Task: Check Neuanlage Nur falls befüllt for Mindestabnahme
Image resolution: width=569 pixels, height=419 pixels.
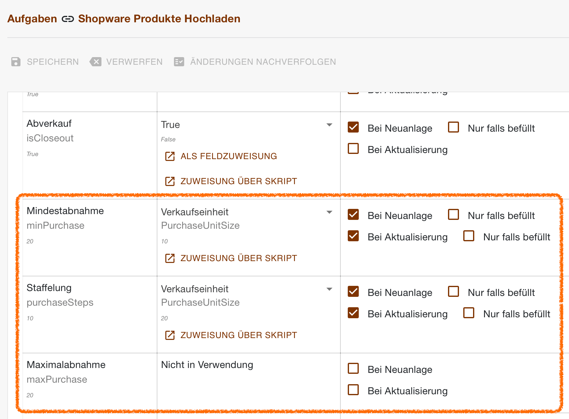Action: tap(453, 214)
